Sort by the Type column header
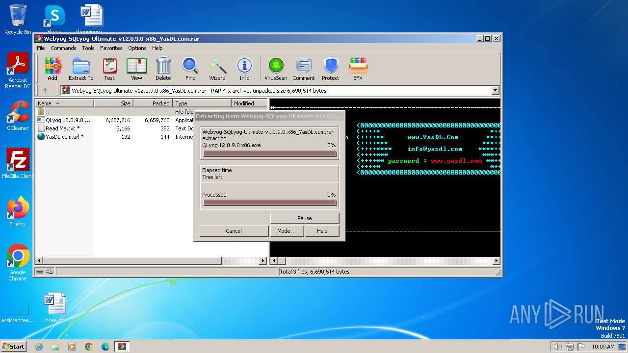The image size is (628, 353). pyautogui.click(x=202, y=103)
